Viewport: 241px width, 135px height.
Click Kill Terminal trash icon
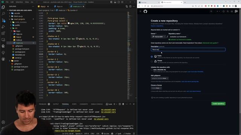(123, 104)
